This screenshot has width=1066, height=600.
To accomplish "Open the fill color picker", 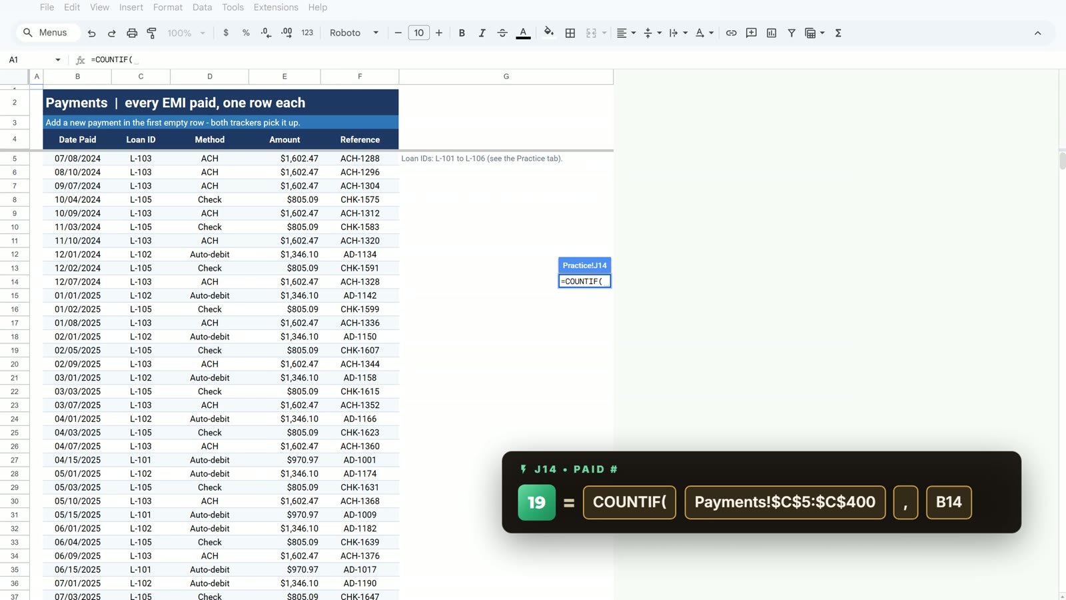I will click(548, 32).
